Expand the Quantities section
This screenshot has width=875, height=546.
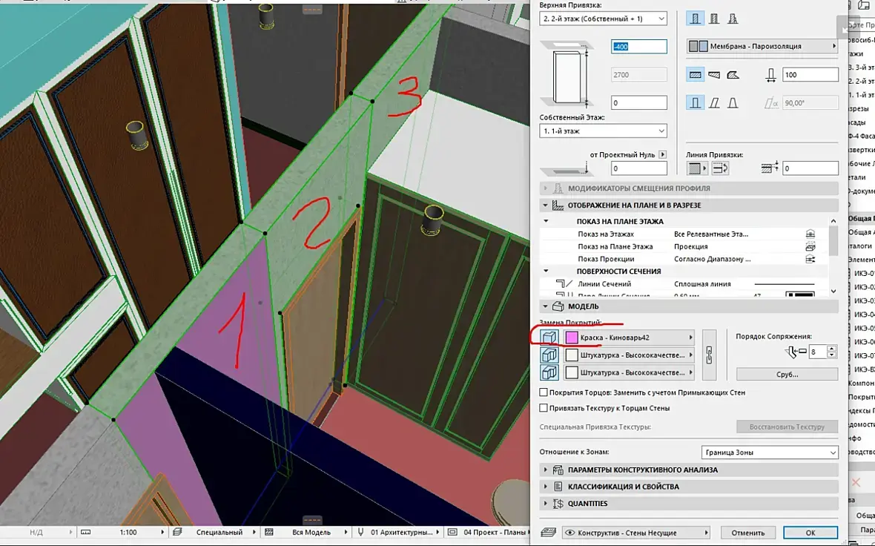click(x=545, y=504)
